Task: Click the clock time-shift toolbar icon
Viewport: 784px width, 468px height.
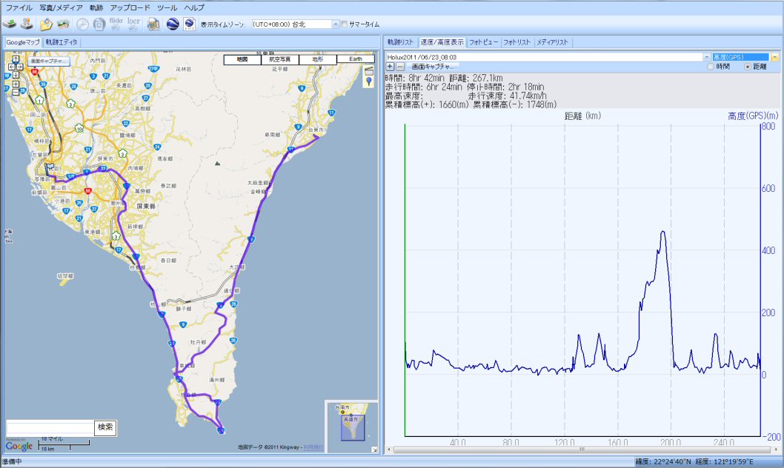Action: (82, 24)
